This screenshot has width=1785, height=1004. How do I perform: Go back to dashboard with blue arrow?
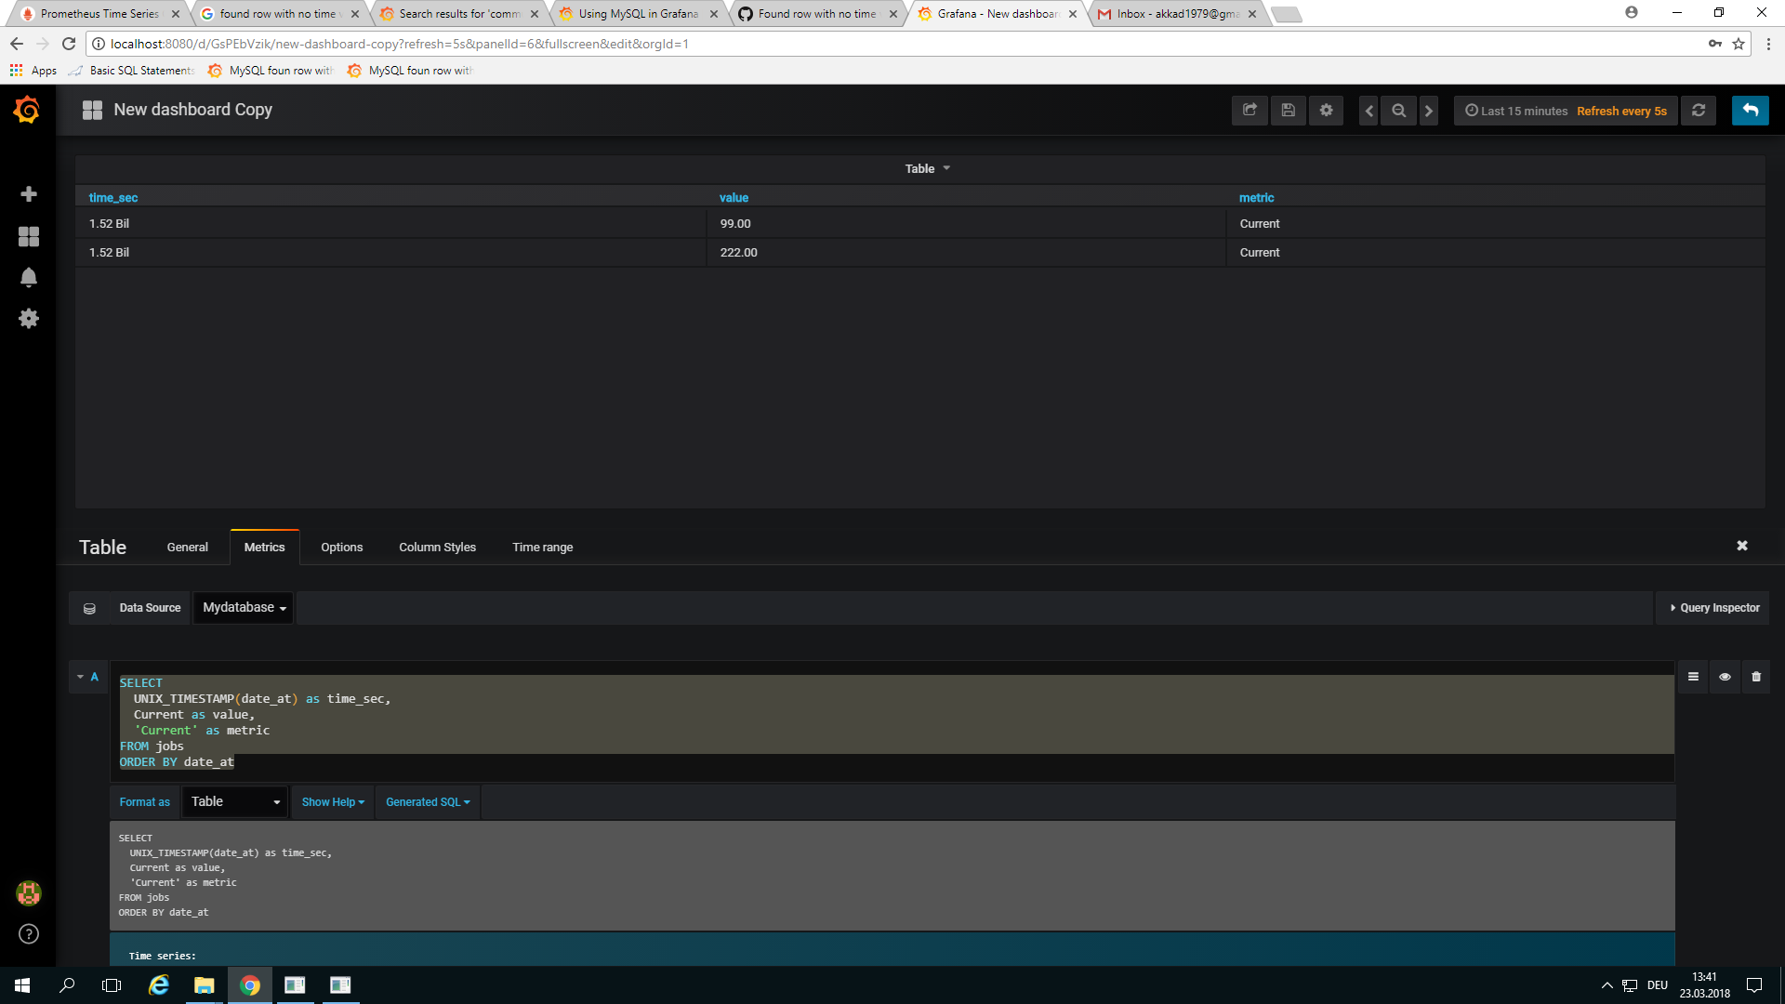click(1750, 111)
